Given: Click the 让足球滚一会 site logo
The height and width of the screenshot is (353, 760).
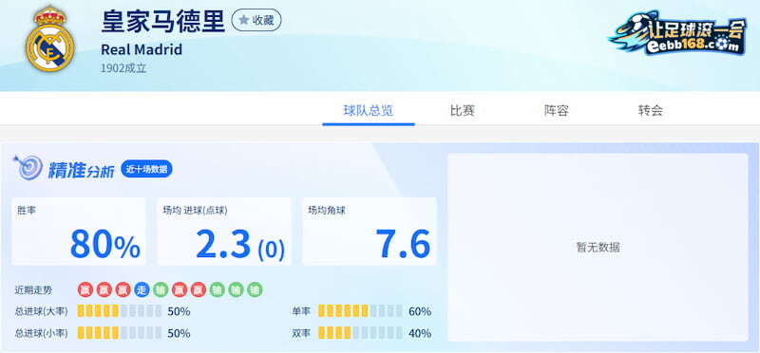Looking at the screenshot, I should pyautogui.click(x=677, y=32).
